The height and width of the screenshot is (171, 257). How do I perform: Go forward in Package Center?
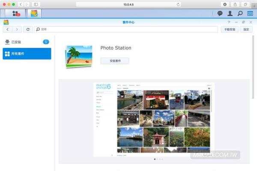(x=17, y=29)
